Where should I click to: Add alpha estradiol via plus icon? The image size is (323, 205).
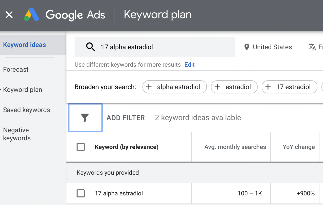pos(149,87)
